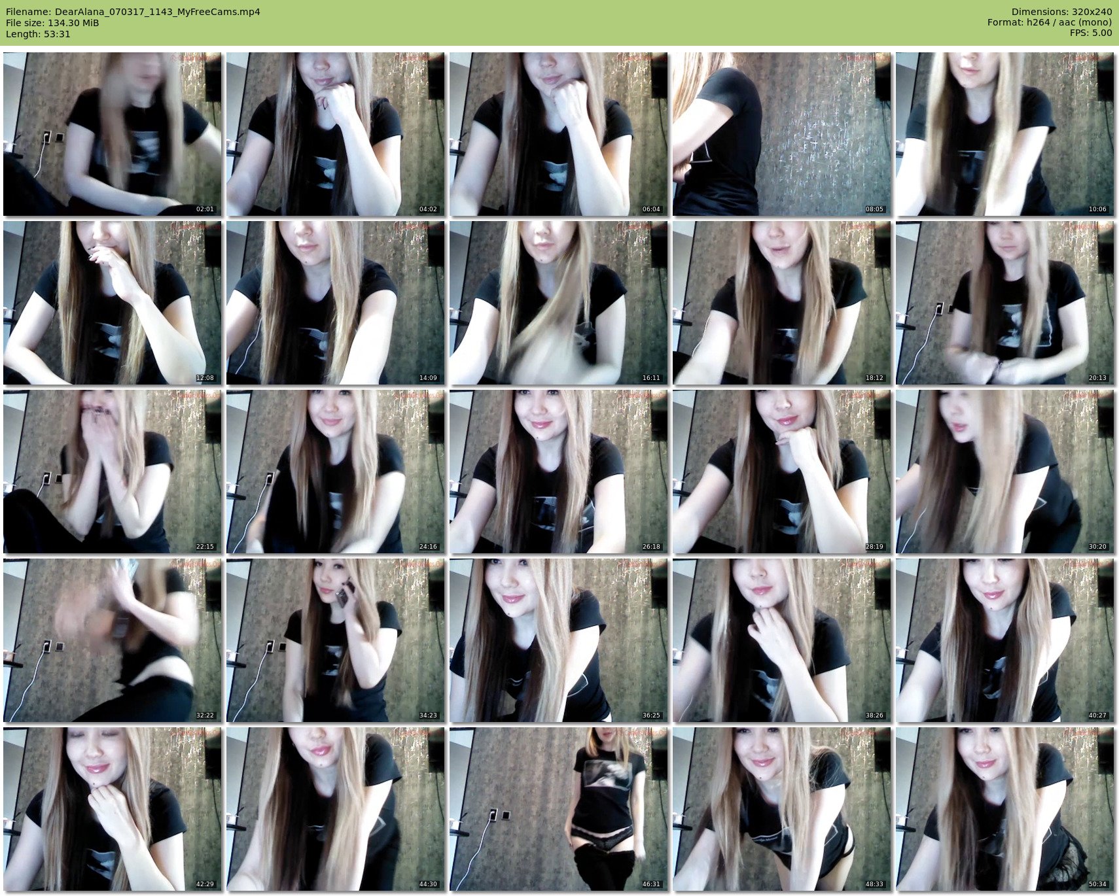Click the frame marked 12:08
Screen dimensions: 1119x896
(113, 303)
